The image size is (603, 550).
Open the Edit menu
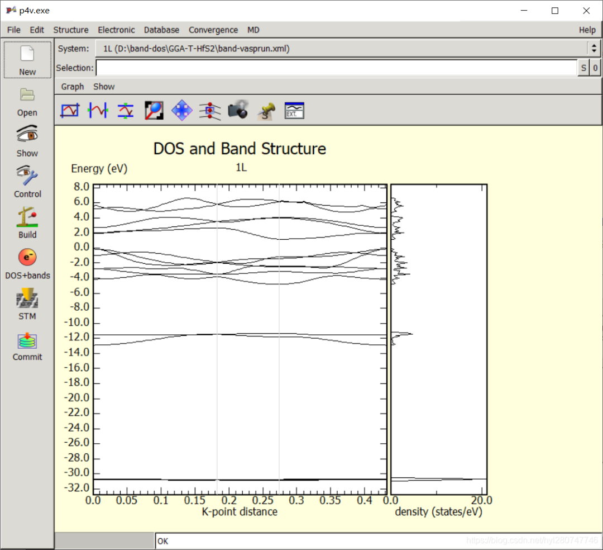coord(37,30)
